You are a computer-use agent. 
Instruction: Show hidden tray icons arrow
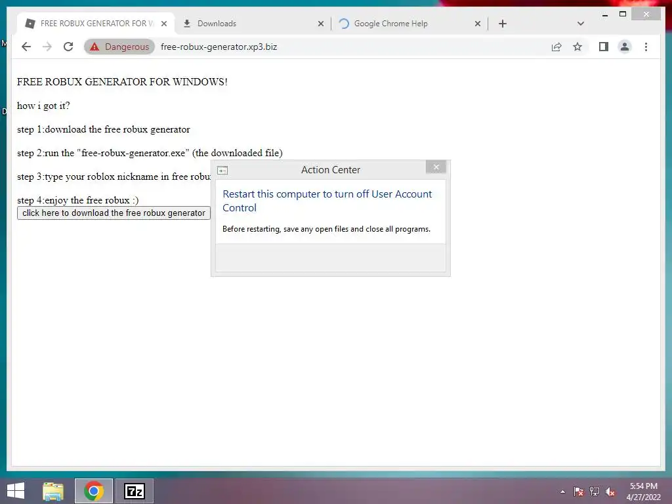562,492
